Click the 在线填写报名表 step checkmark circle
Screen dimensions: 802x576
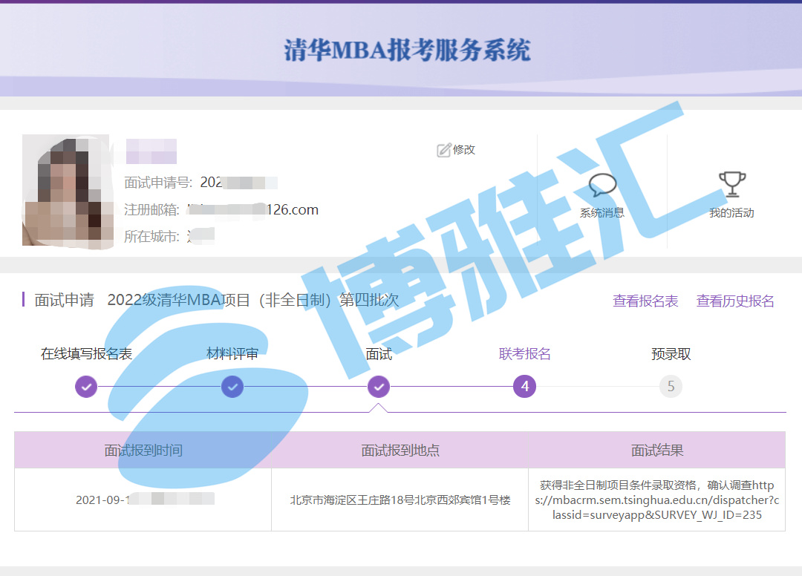[86, 387]
